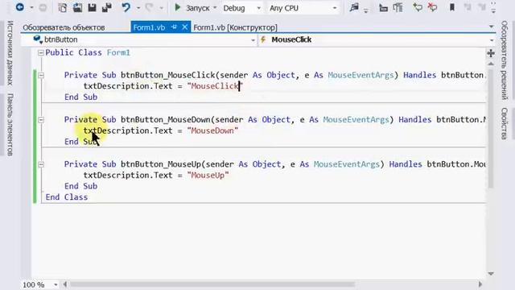Image resolution: width=515 pixels, height=290 pixels.
Task: Click the Find in Files toolbar icon
Action: [x=354, y=7]
